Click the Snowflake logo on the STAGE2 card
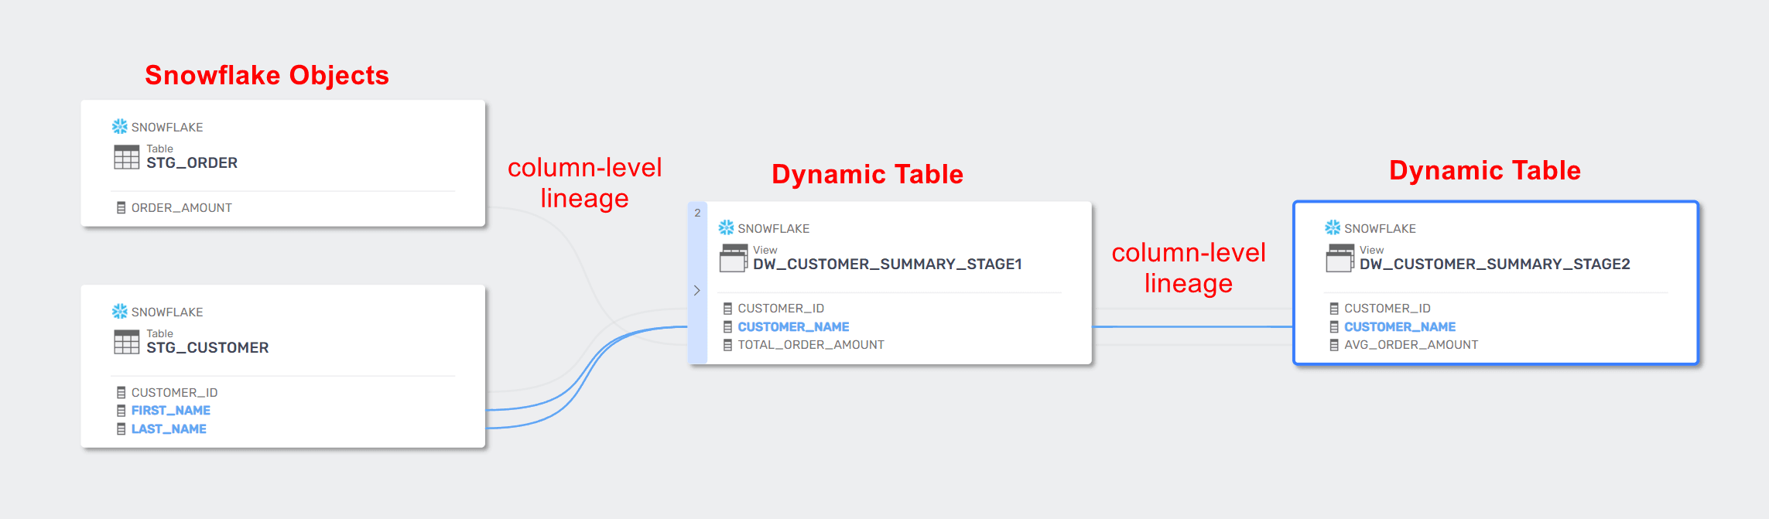 click(1333, 227)
